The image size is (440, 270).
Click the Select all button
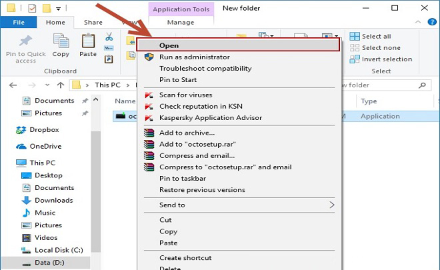pyautogui.click(x=371, y=36)
